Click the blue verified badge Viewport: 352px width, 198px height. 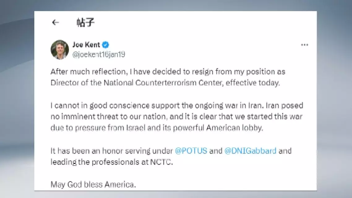pyautogui.click(x=105, y=45)
